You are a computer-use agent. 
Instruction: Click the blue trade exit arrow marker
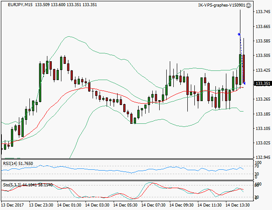[244, 83]
